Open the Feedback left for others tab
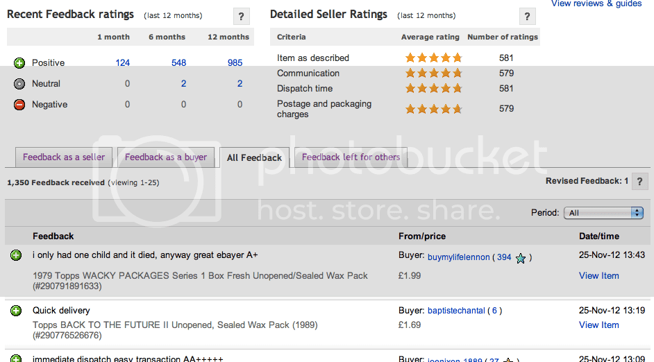The width and height of the screenshot is (654, 362). coord(351,157)
